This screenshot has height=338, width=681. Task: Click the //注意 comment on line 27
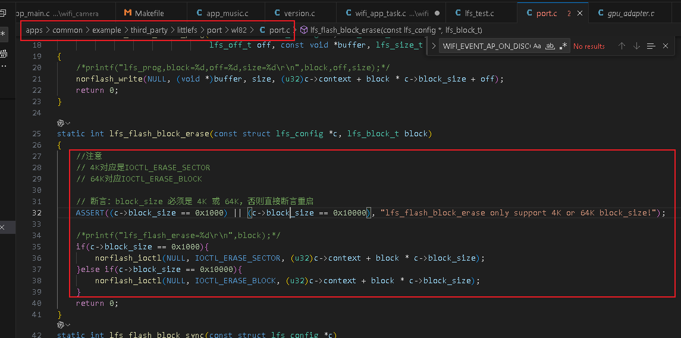point(89,156)
